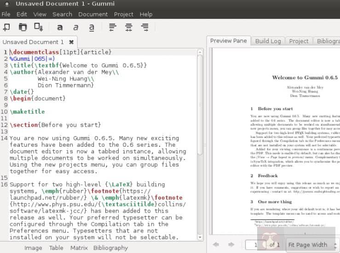Open the View menu
The image size is (340, 253).
(40, 14)
